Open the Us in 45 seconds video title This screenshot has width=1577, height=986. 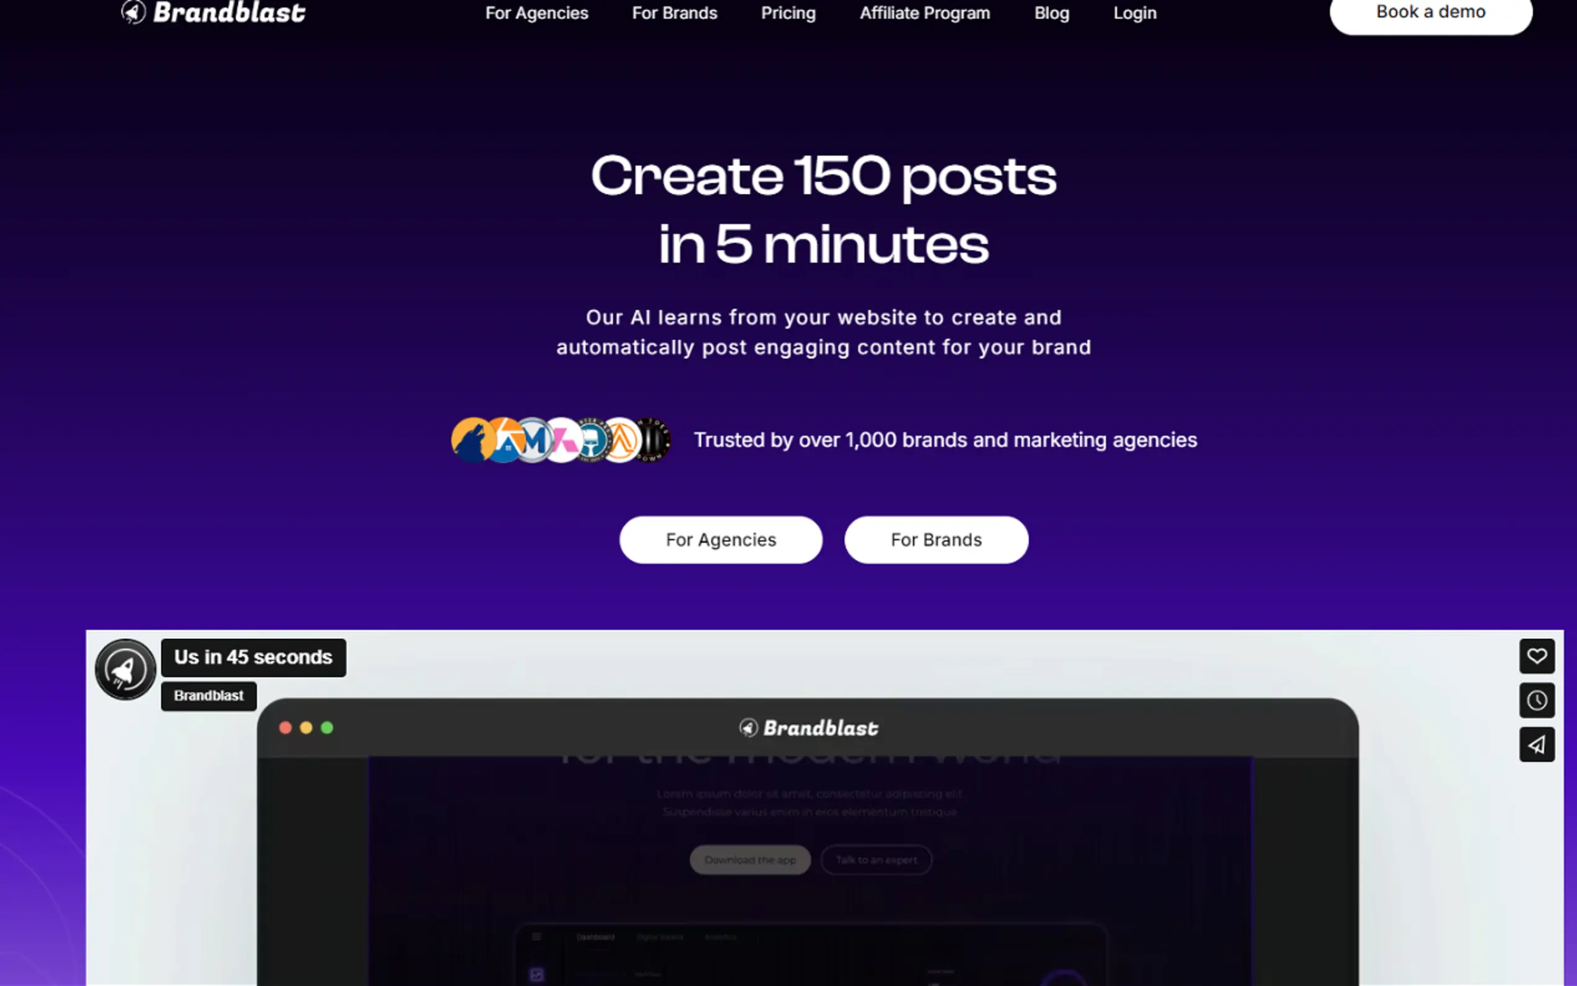coord(253,658)
